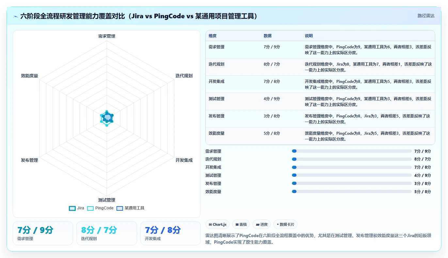Click the 需求管理 cell in the table
The width and height of the screenshot is (448, 258).
pos(216,47)
